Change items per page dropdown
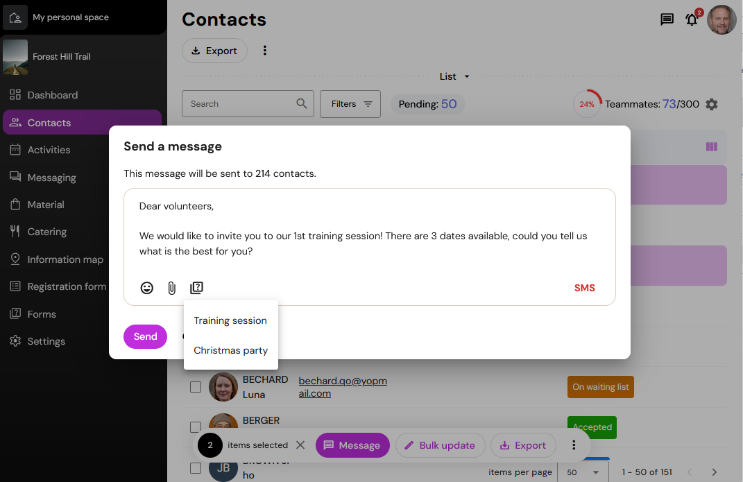Screen dimensions: 743x482 pyautogui.click(x=583, y=472)
